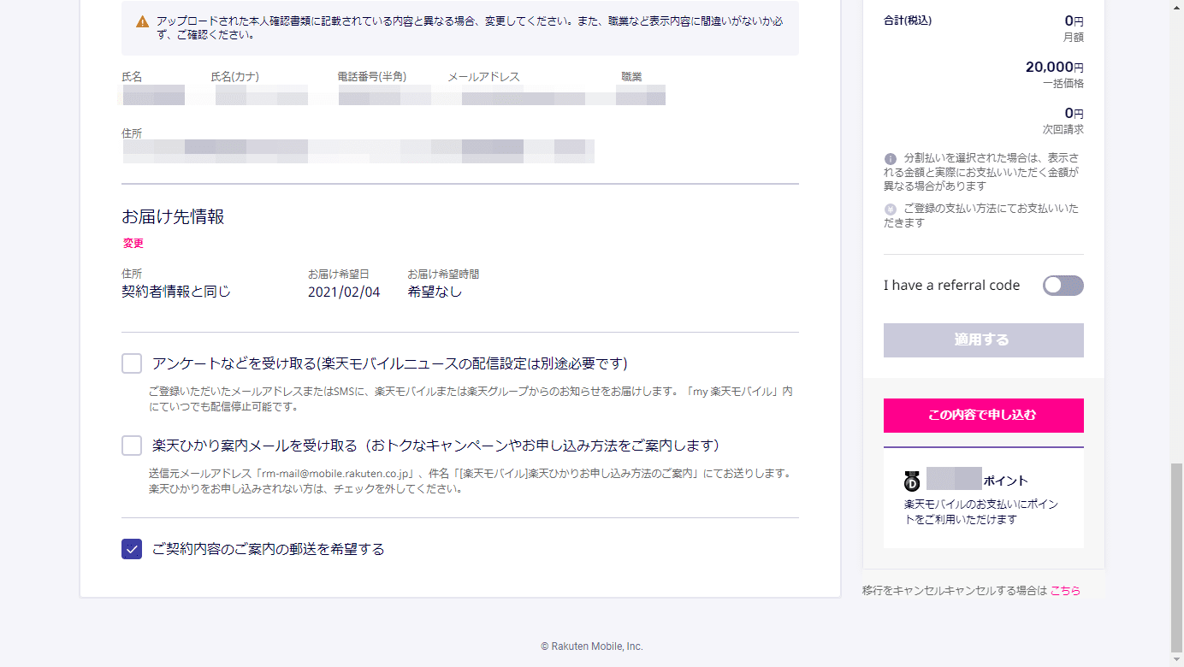Click the 月額 label
The image size is (1184, 667).
pos(1074,38)
